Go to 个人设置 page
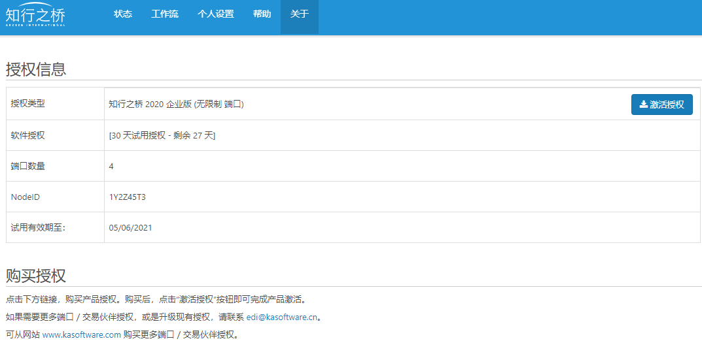The image size is (702, 341). click(x=216, y=14)
